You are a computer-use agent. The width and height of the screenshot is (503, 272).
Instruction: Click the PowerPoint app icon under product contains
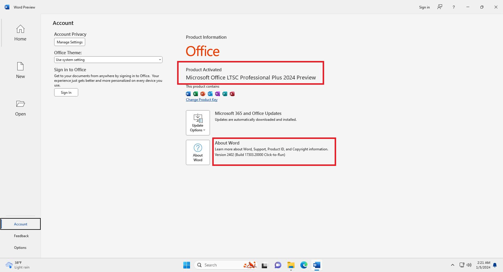[203, 94]
